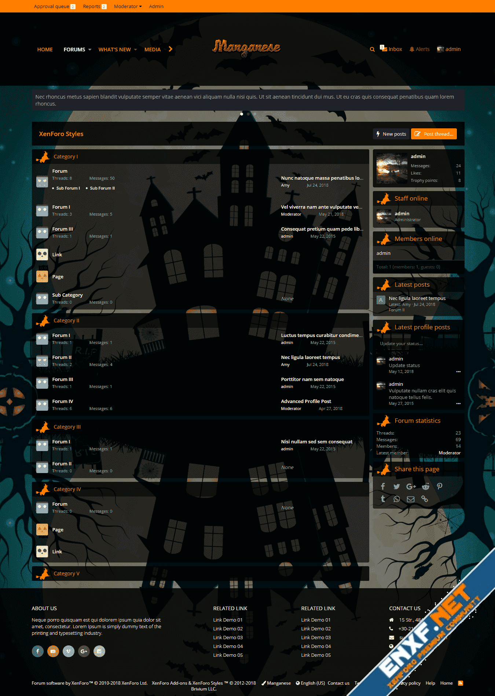Go to Approval queue in staff bar

point(52,6)
